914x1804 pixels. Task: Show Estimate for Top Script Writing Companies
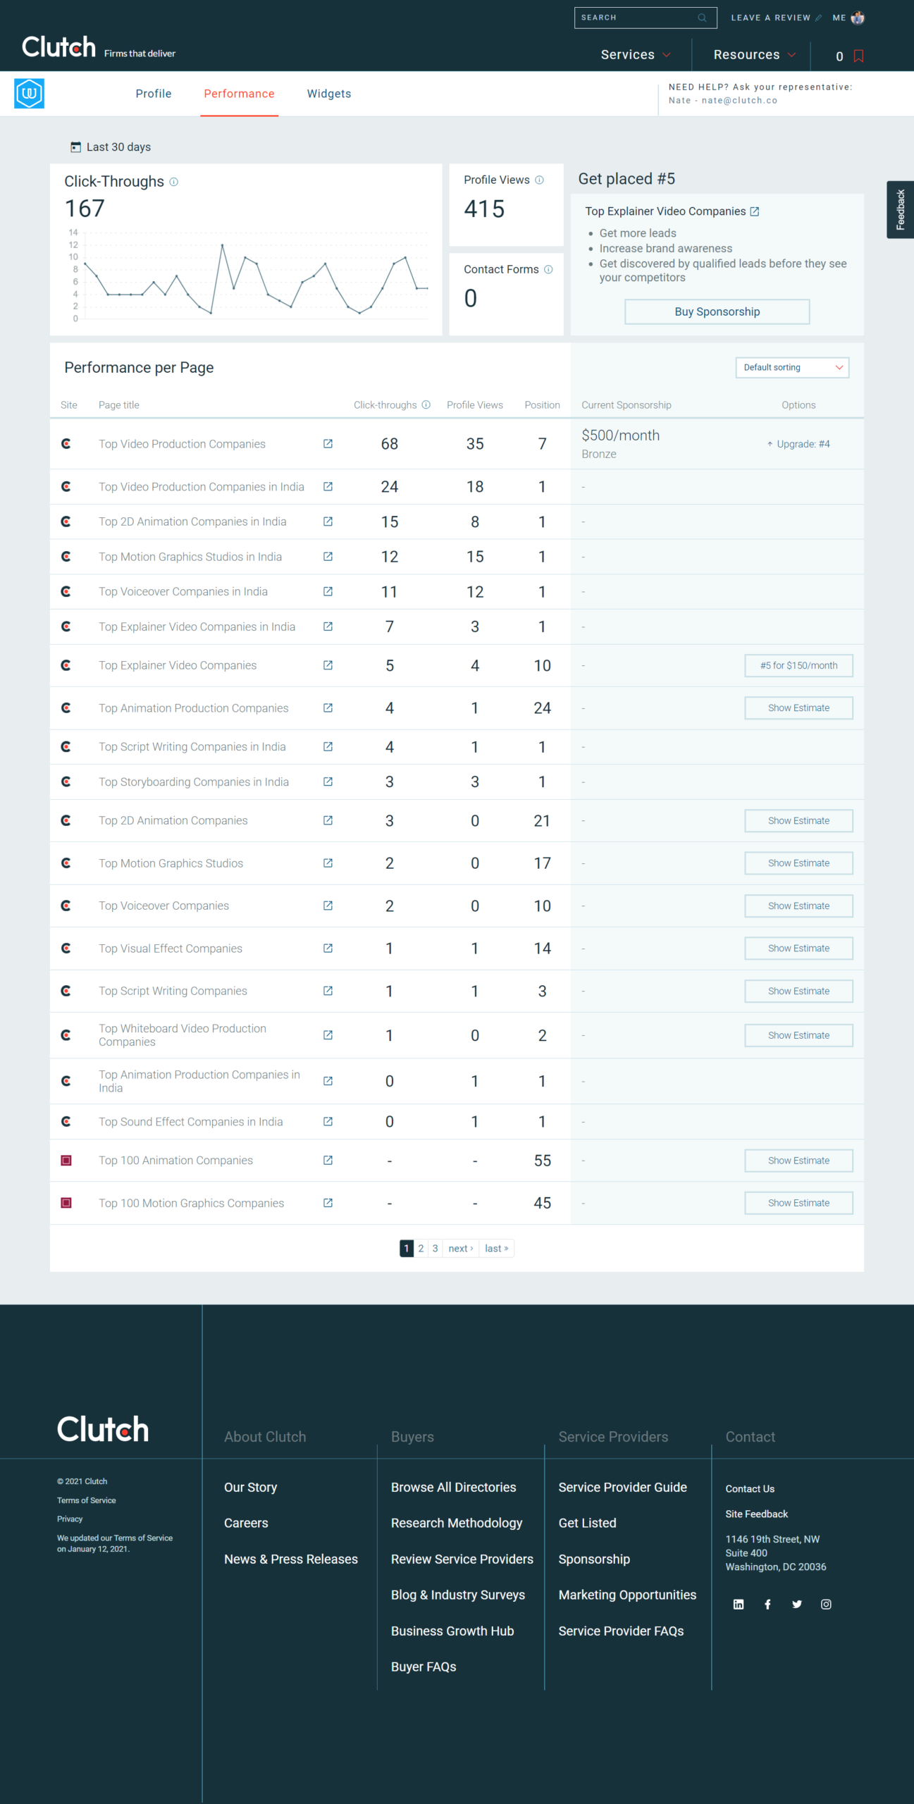(x=798, y=991)
